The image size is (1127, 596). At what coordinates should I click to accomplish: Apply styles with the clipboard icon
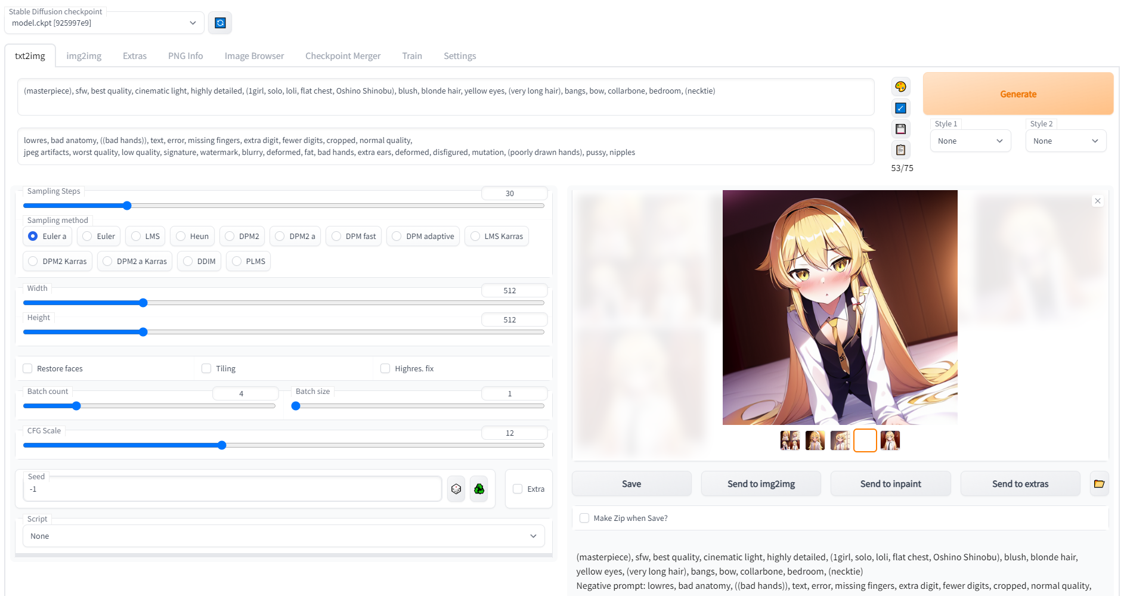(x=900, y=150)
